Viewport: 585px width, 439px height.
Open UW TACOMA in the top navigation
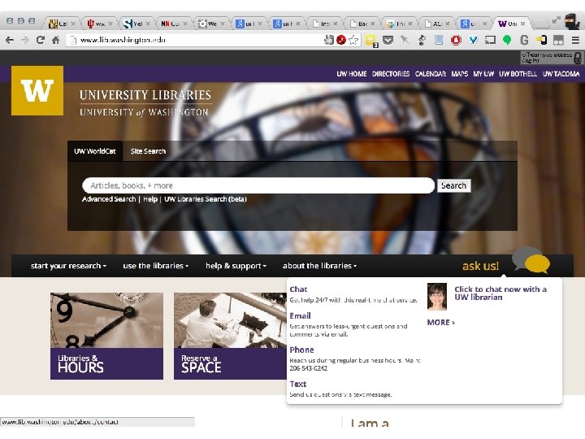click(x=561, y=74)
